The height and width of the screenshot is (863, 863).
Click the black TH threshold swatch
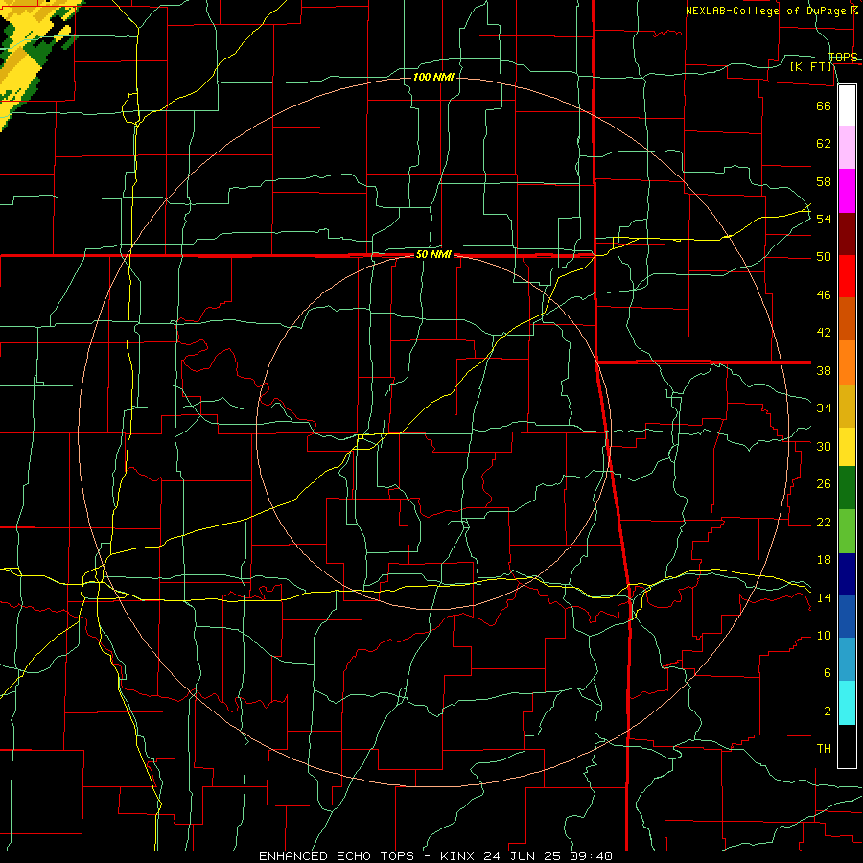(x=847, y=746)
